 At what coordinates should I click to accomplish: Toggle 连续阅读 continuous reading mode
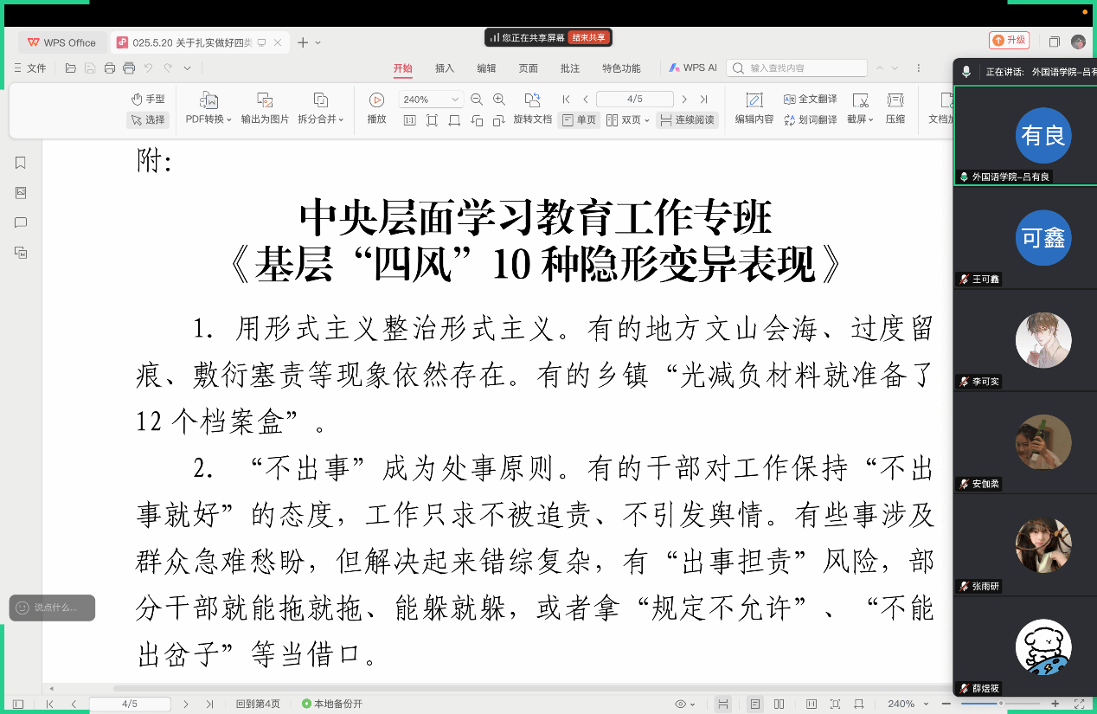click(688, 120)
